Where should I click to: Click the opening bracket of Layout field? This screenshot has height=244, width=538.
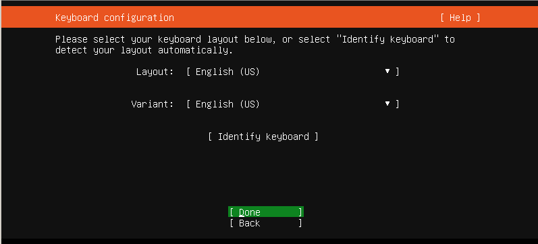[x=188, y=72]
